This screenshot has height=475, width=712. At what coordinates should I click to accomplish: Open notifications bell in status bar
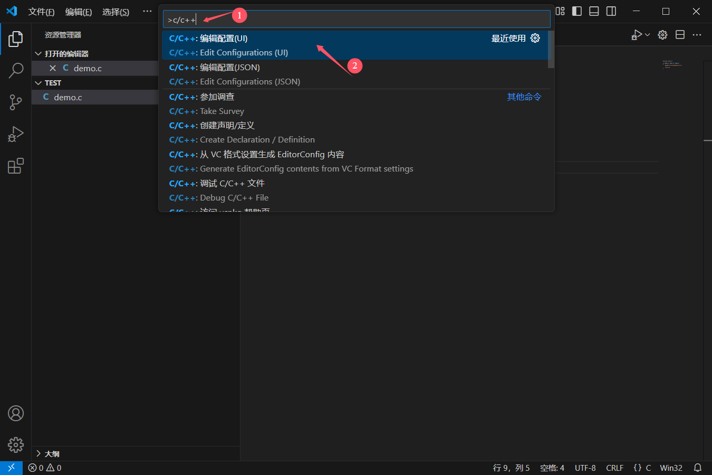pyautogui.click(x=698, y=468)
